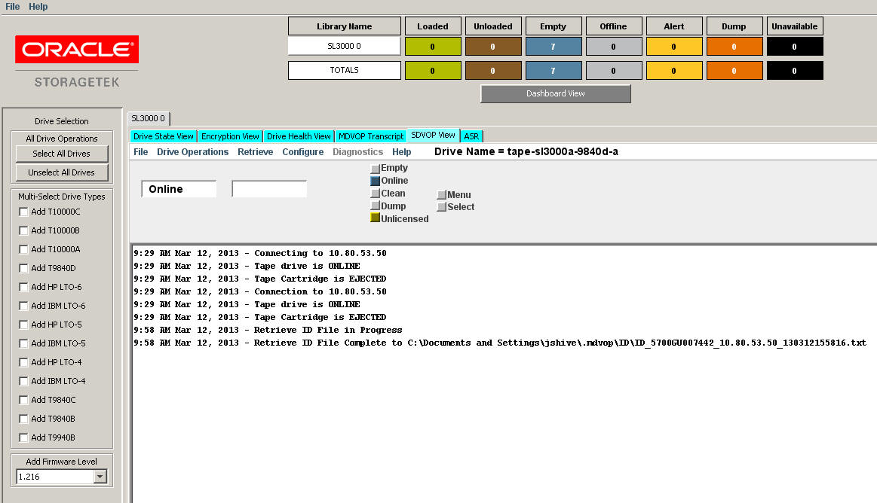Click SL3000 0 Empty count cell
Viewport: 877px width, 503px height.
pyautogui.click(x=553, y=47)
